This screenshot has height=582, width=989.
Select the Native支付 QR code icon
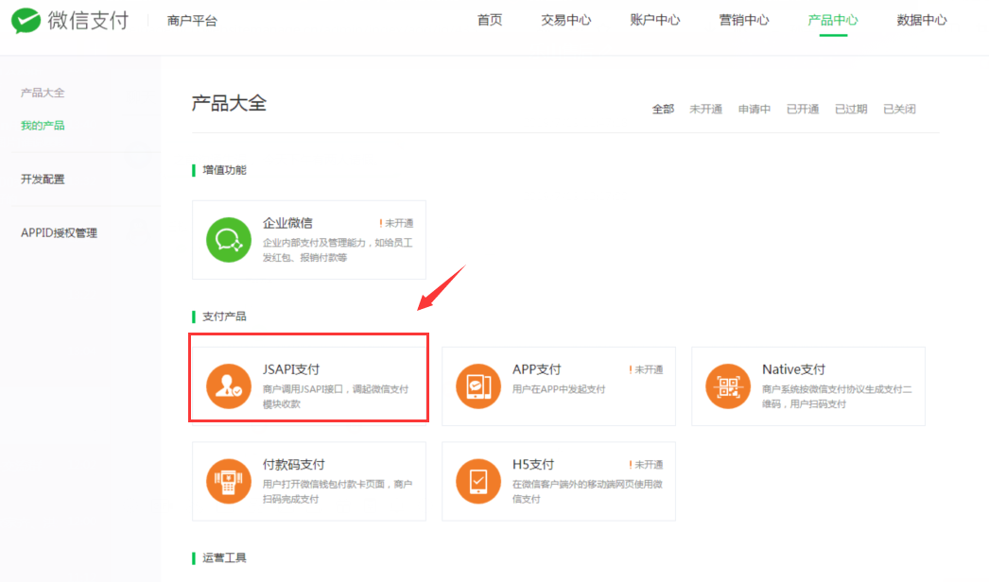pyautogui.click(x=728, y=385)
